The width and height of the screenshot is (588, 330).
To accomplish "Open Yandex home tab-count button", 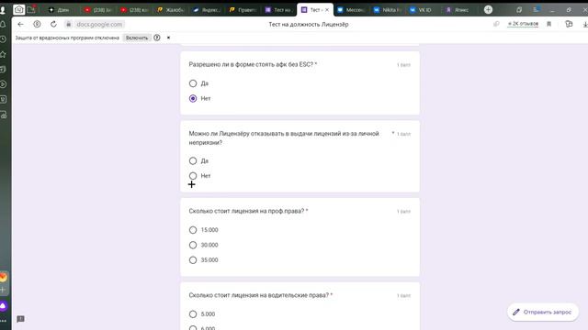I will [x=18, y=10].
